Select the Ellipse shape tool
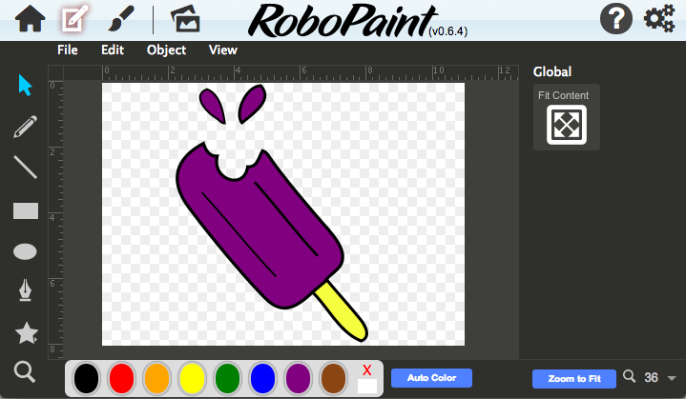 [x=25, y=251]
